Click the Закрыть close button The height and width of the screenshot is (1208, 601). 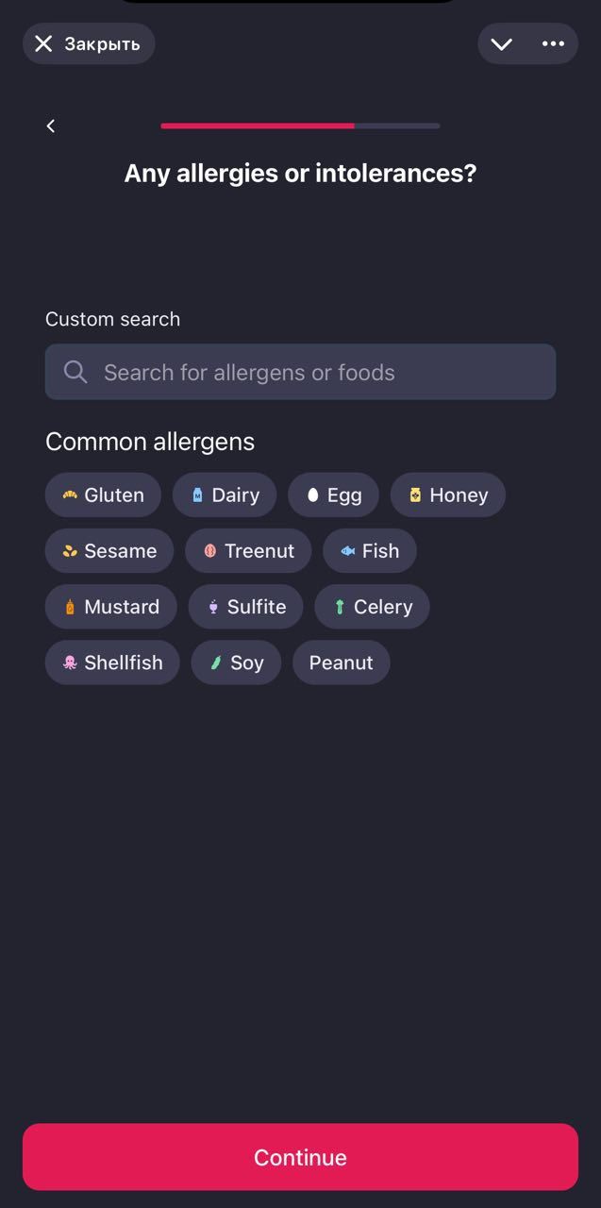pyautogui.click(x=89, y=43)
